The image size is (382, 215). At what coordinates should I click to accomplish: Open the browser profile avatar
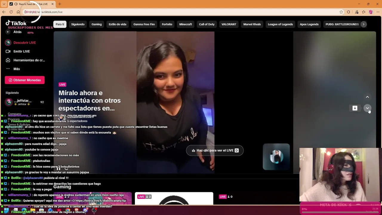click(x=371, y=12)
